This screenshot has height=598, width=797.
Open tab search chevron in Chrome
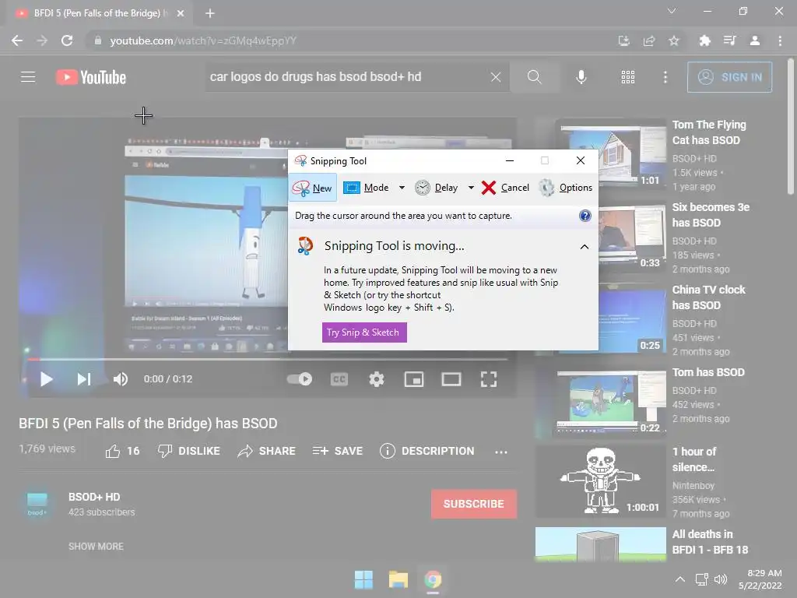click(x=672, y=11)
